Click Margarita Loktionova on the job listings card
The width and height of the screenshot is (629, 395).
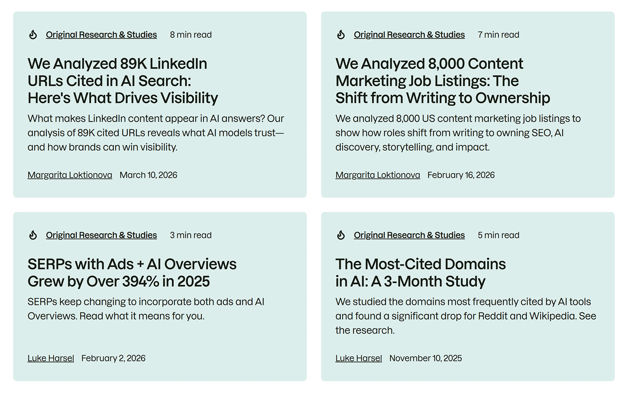[377, 175]
